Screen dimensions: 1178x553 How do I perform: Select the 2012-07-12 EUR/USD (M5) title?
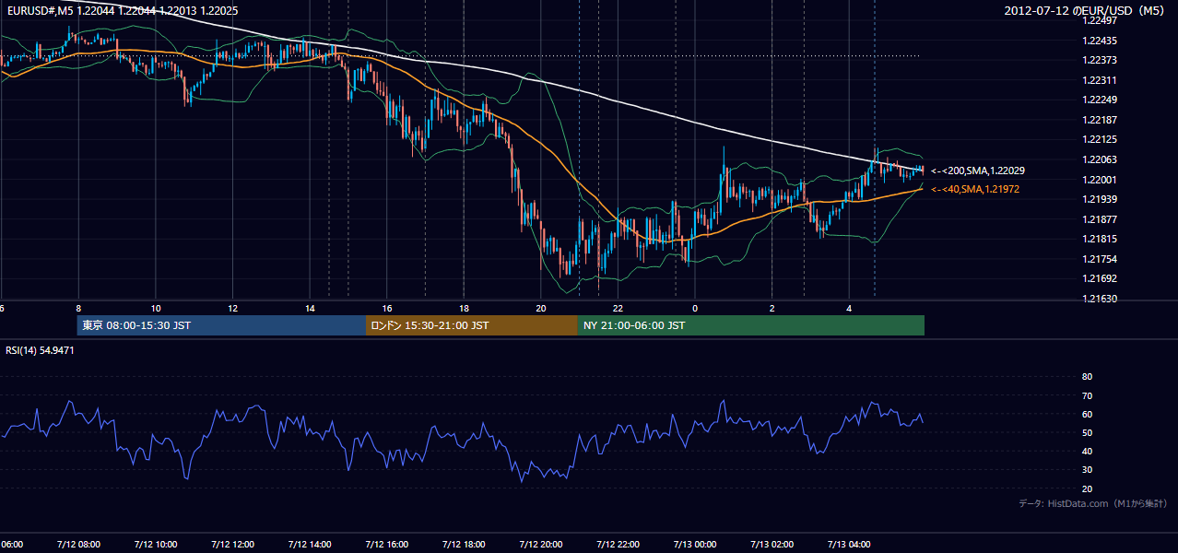(1085, 10)
